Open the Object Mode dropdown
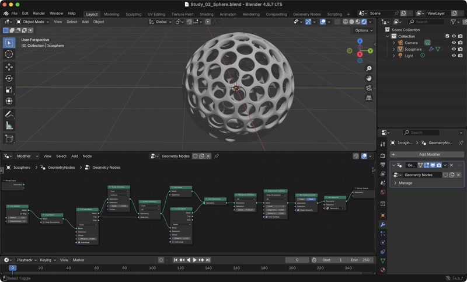This screenshot has height=282, width=467. pos(32,22)
